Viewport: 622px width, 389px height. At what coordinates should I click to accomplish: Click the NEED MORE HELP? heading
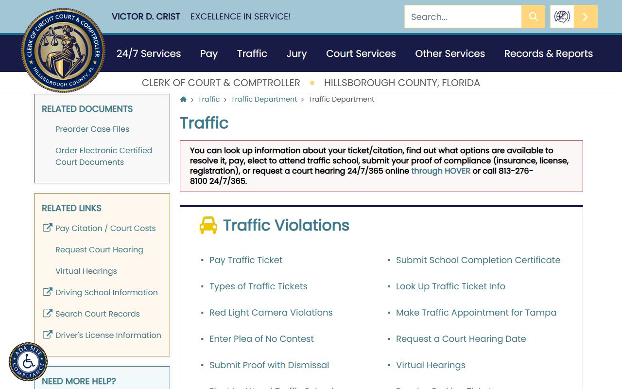(x=79, y=381)
